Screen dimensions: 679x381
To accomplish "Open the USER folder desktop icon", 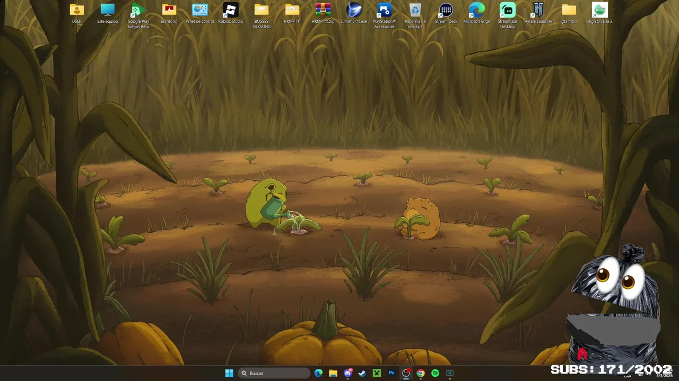I will [77, 14].
